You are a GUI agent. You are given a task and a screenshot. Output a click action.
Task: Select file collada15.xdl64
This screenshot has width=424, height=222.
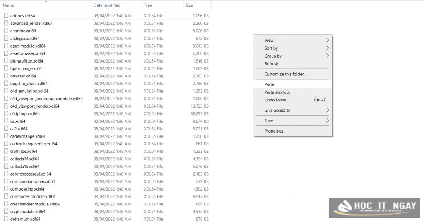click(x=24, y=166)
